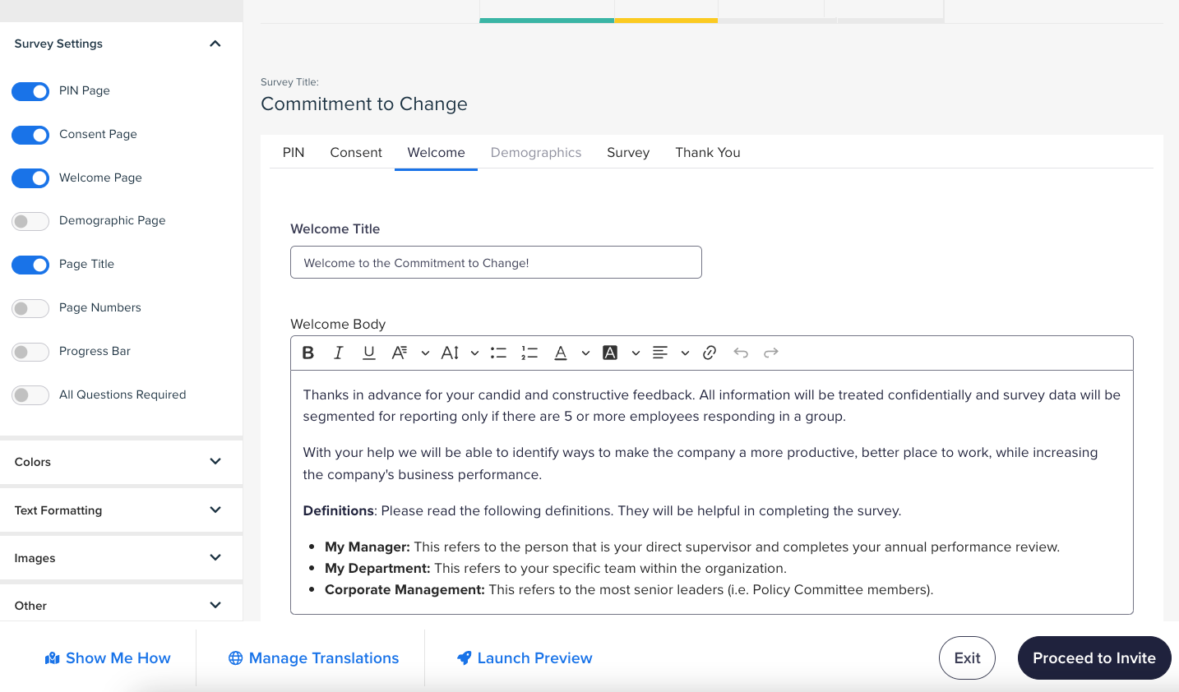Enable the Progress Bar toggle

click(30, 352)
